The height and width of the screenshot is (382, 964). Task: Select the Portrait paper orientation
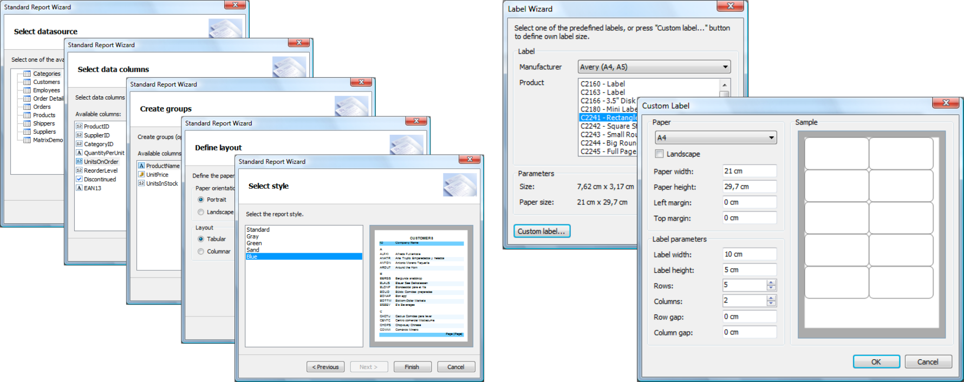[x=201, y=200]
